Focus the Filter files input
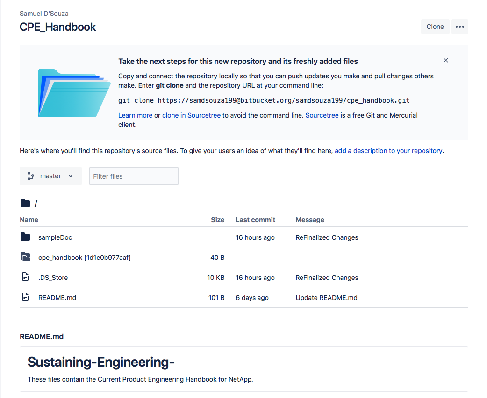487x398 pixels. pyautogui.click(x=134, y=176)
